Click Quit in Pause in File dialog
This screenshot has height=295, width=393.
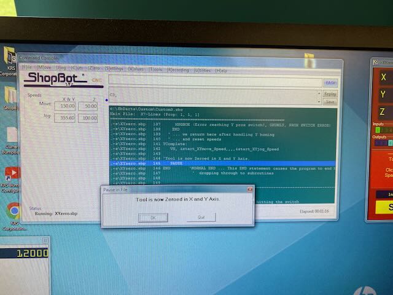[x=201, y=217]
